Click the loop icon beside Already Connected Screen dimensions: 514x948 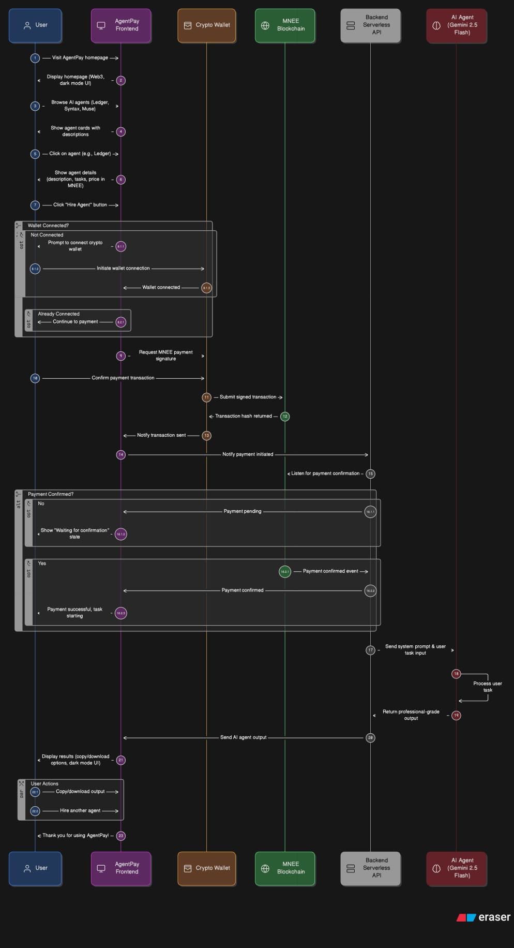point(28,314)
